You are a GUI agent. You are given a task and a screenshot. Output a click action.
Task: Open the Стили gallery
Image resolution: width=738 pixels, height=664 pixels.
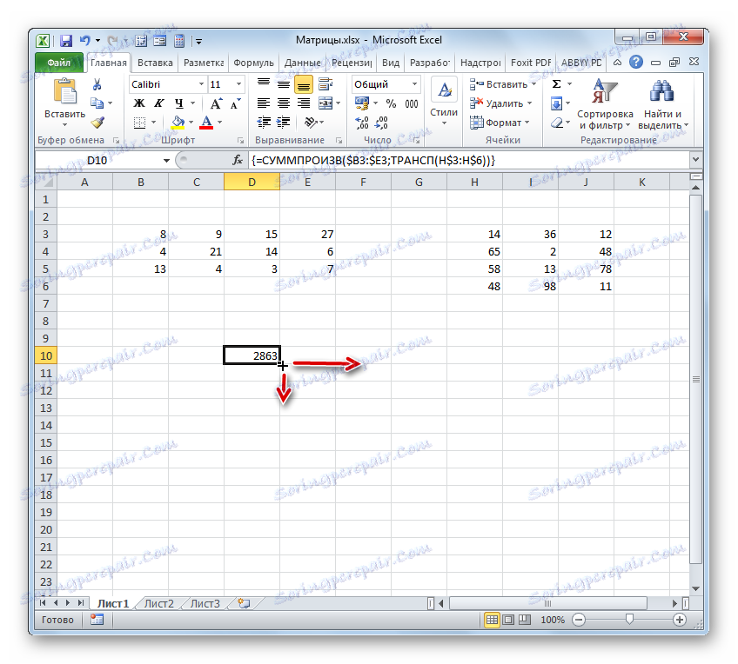tap(443, 103)
